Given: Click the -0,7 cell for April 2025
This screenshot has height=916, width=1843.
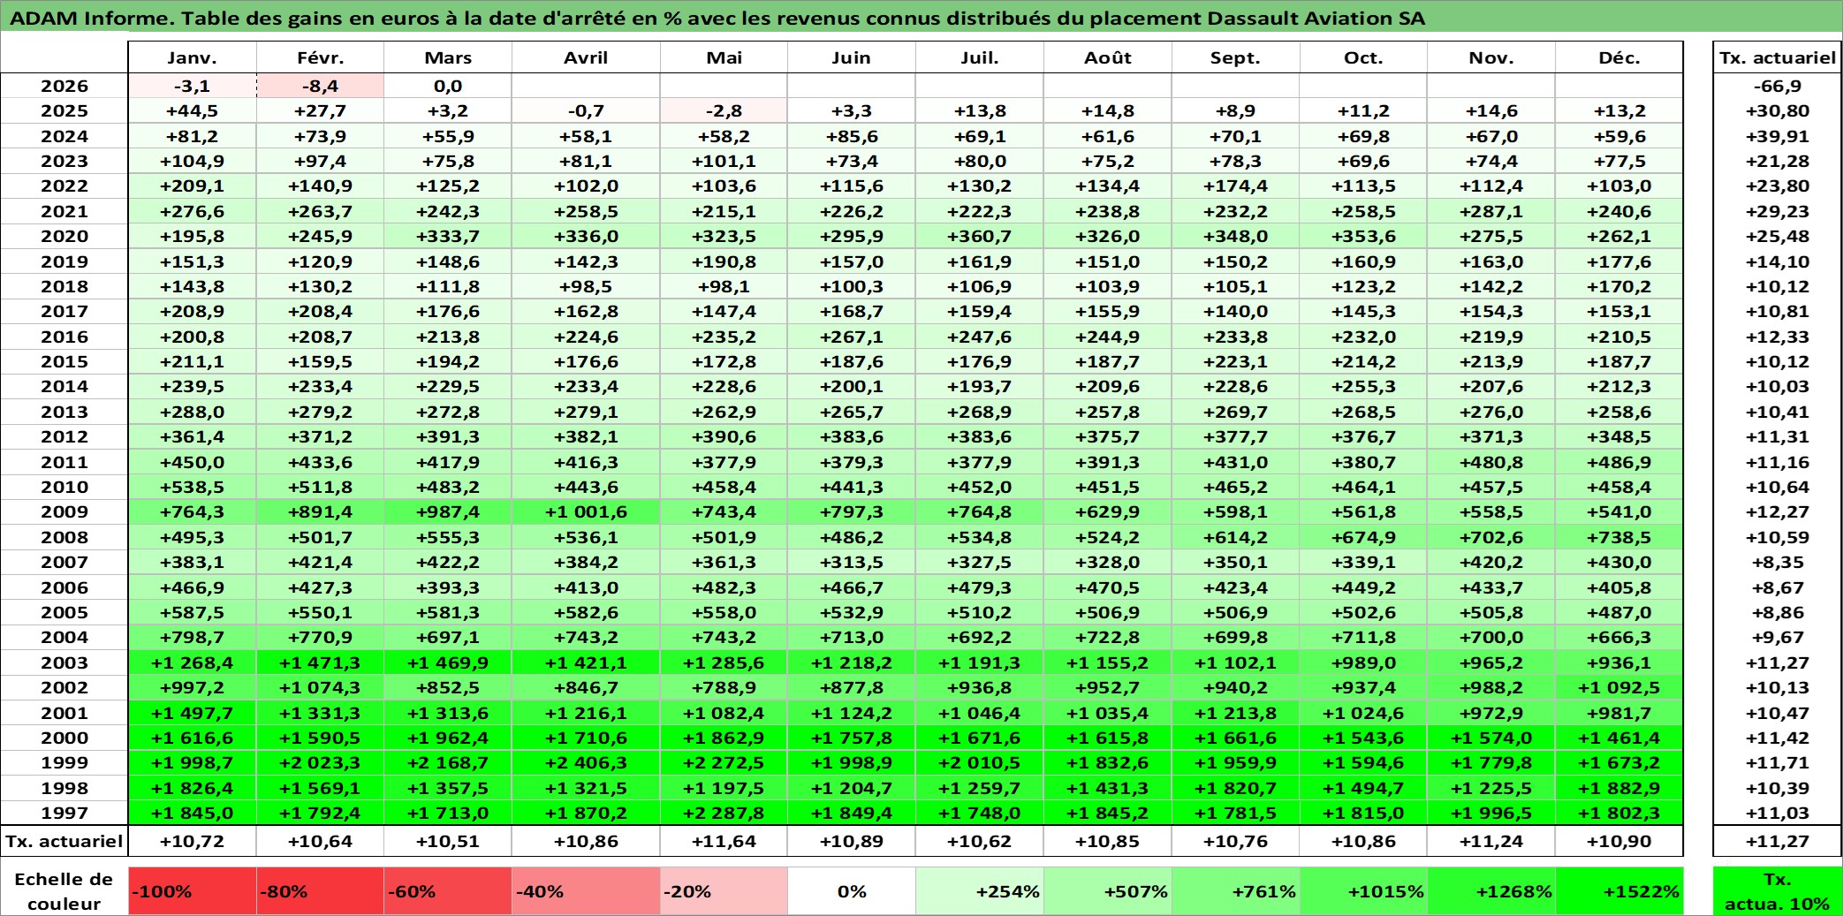Looking at the screenshot, I should [586, 110].
